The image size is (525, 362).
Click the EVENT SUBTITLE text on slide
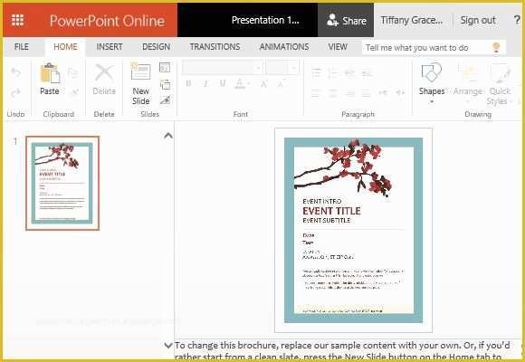click(327, 220)
